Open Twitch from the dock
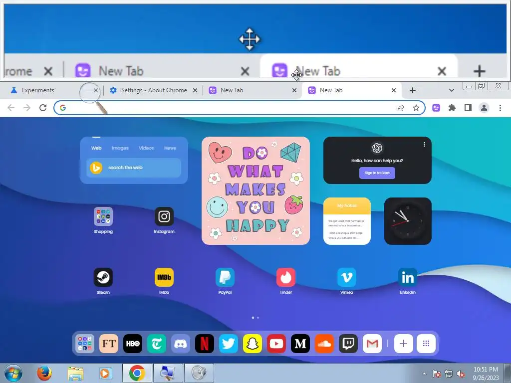 tap(348, 344)
